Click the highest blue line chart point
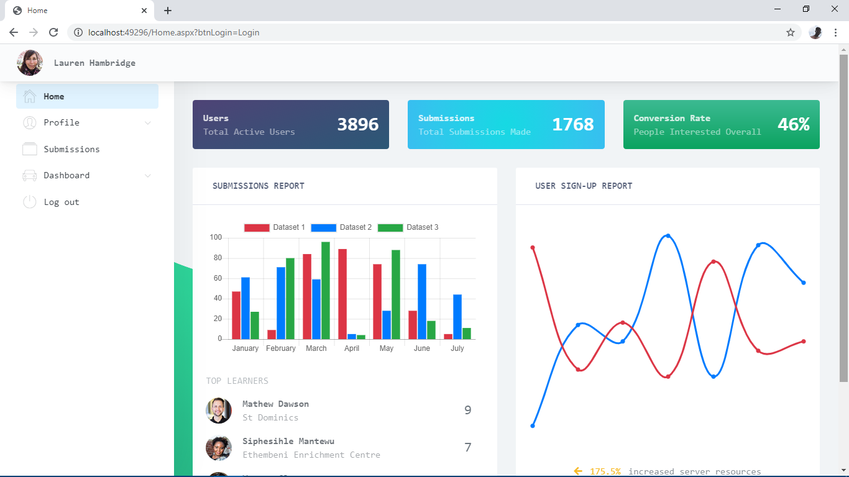 [668, 236]
